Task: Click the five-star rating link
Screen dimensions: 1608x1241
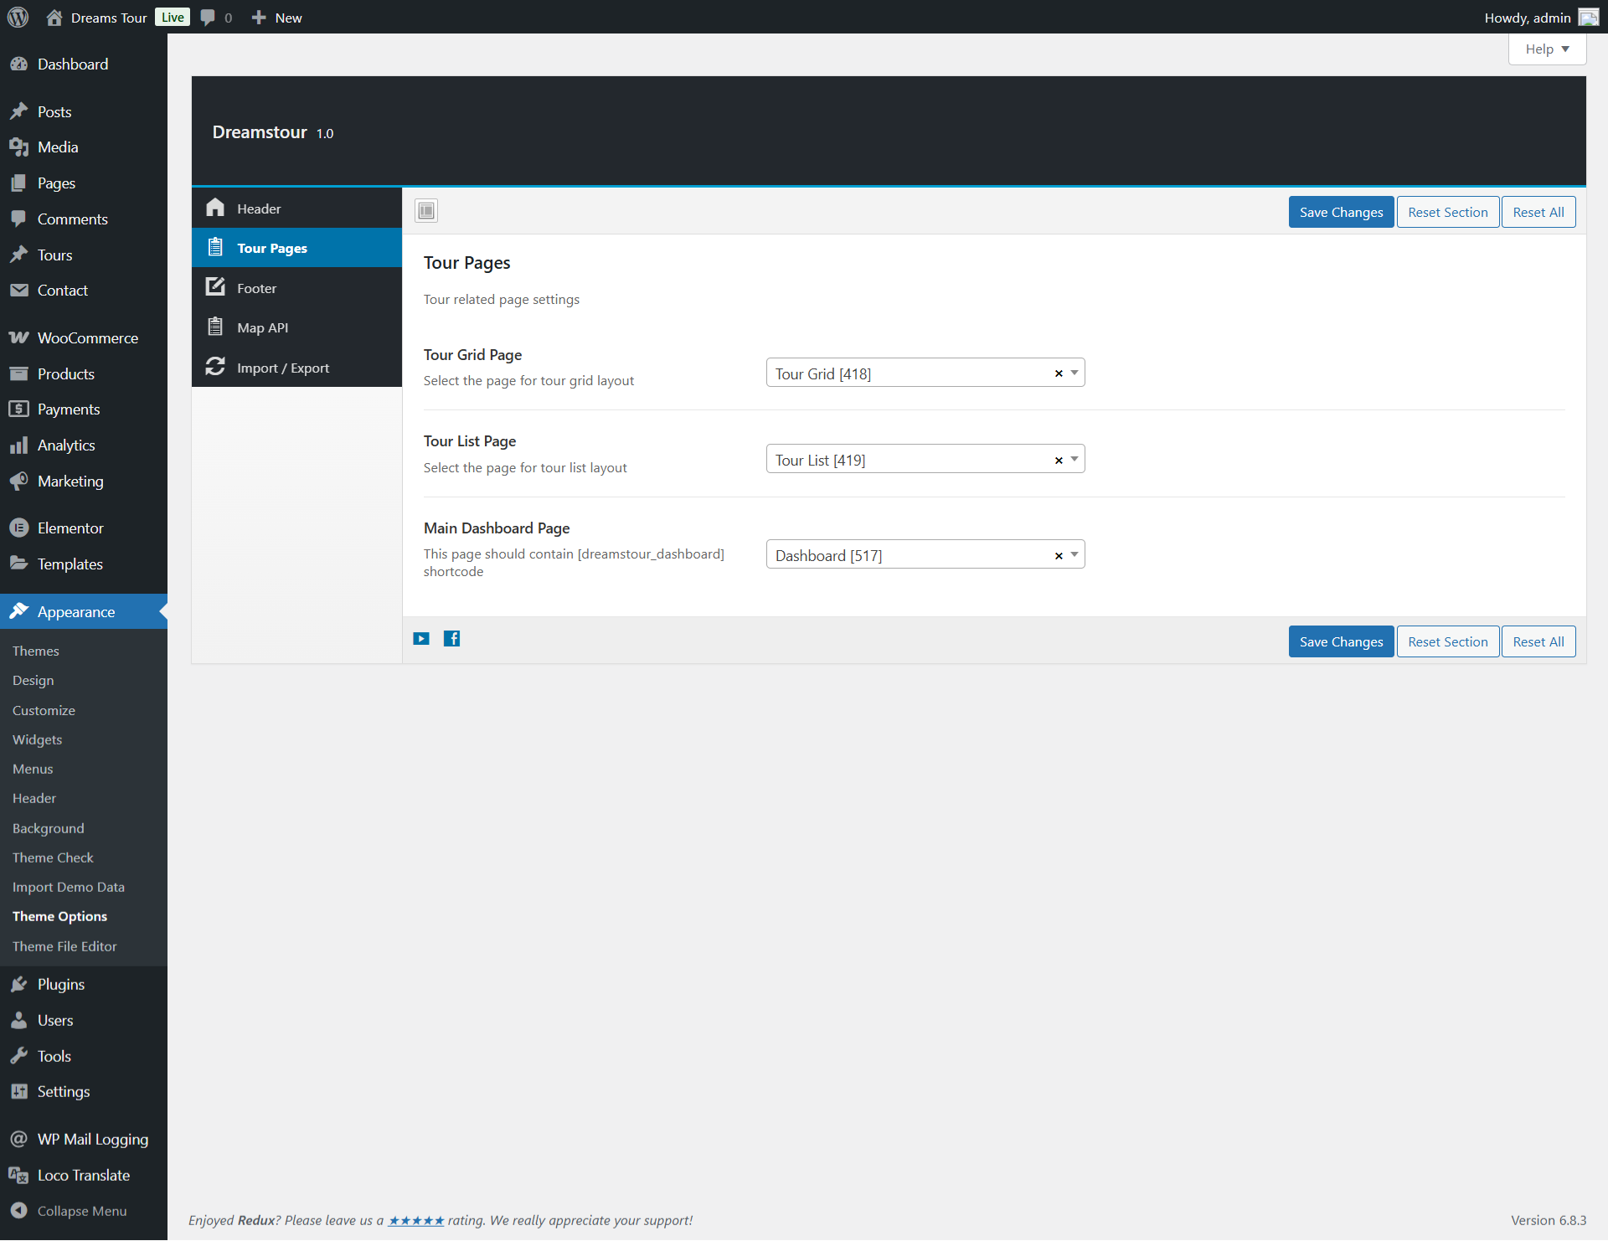Action: 416,1220
